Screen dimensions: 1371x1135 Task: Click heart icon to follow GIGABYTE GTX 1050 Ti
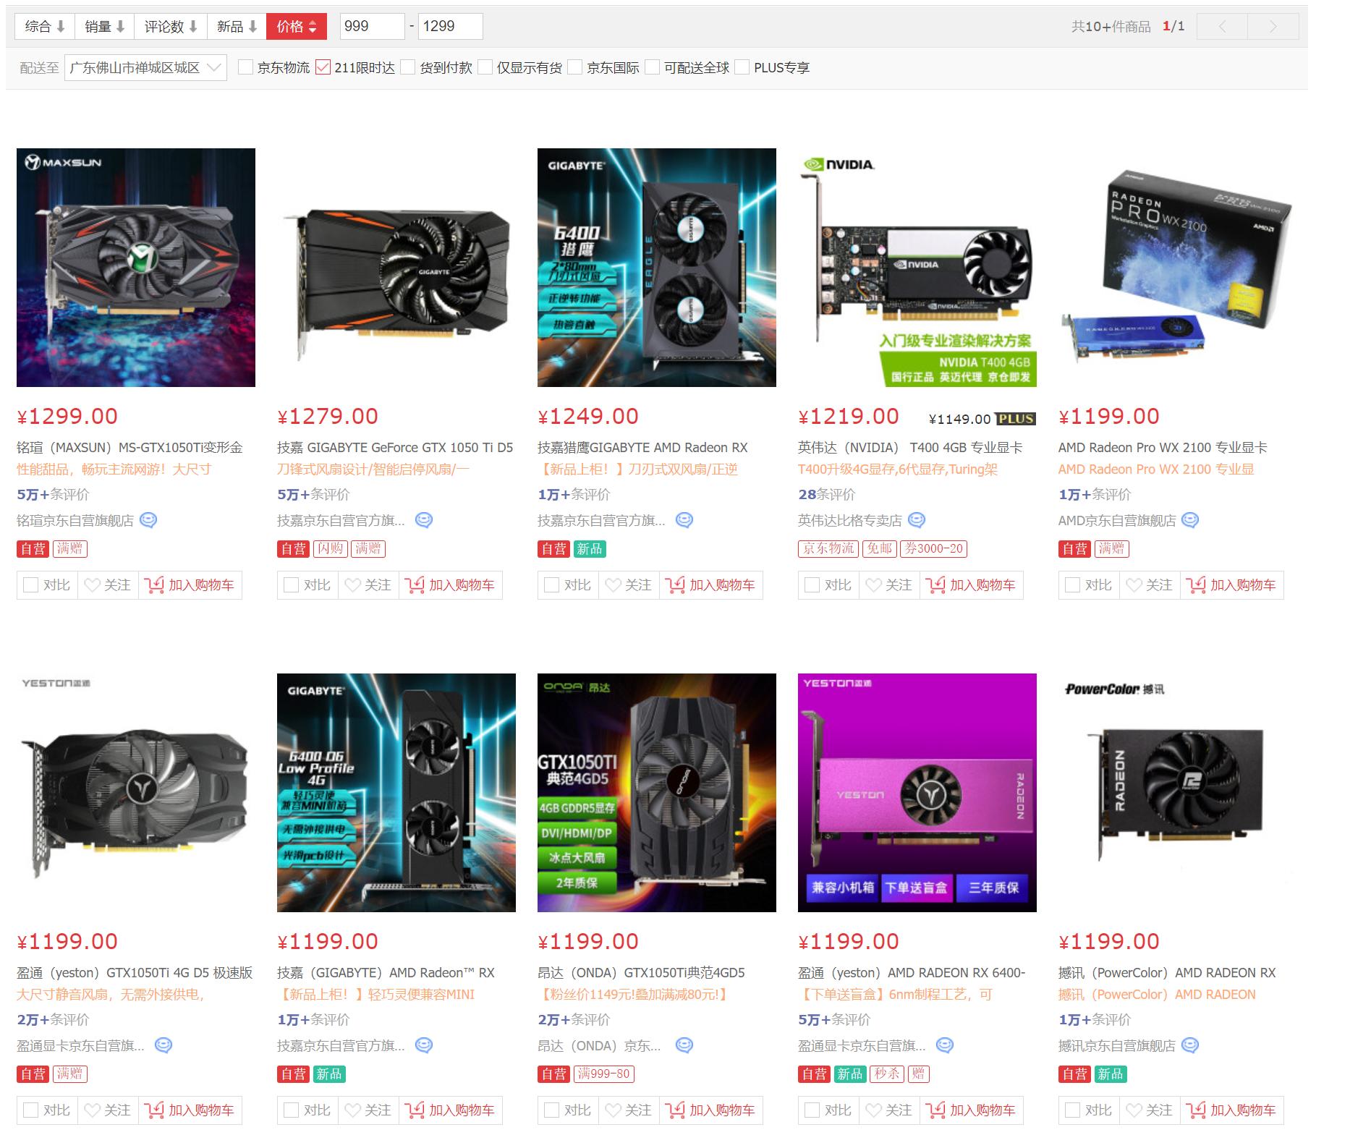352,585
